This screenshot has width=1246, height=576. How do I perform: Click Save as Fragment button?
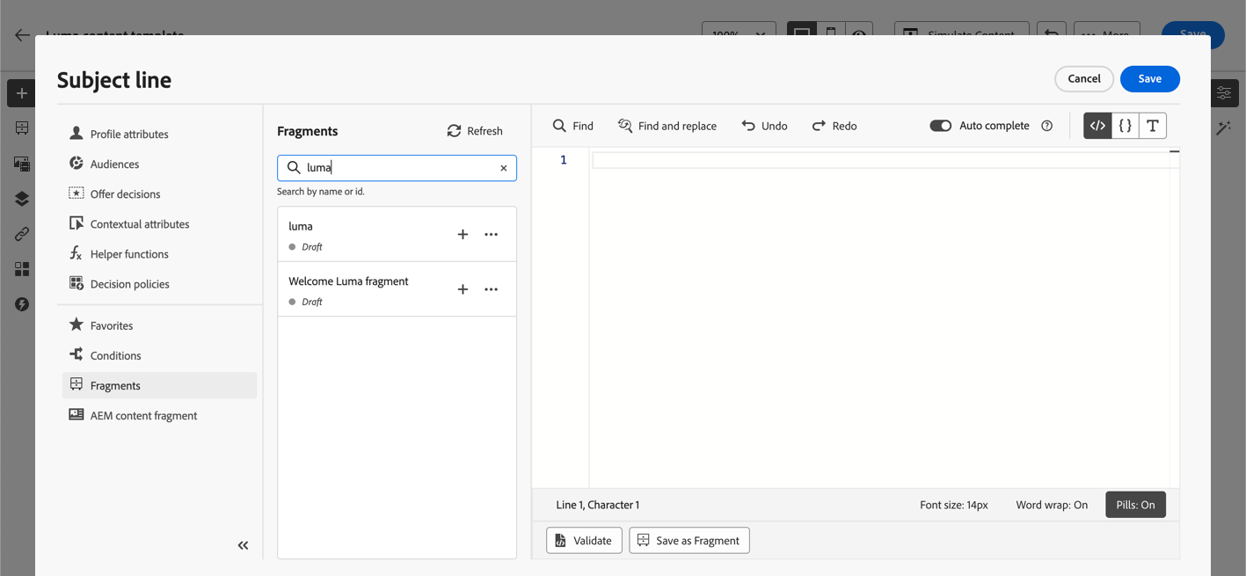[x=689, y=541]
